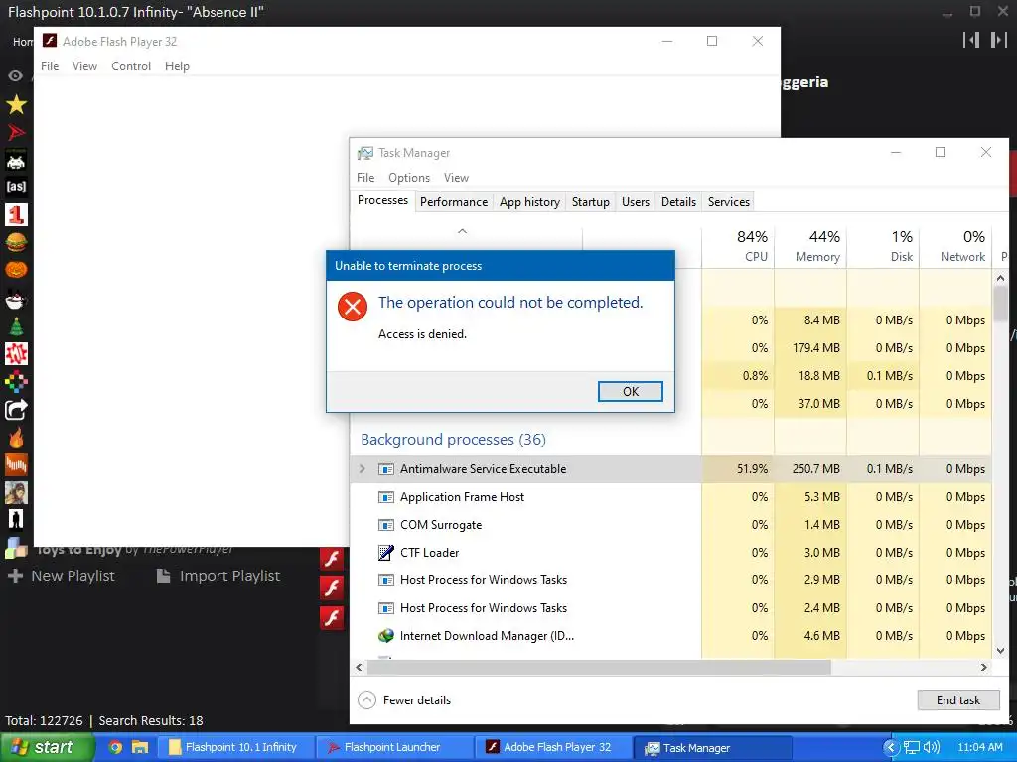This screenshot has height=762, width=1017.
Task: Expand Antimalware Service Executable row
Action: [x=362, y=468]
